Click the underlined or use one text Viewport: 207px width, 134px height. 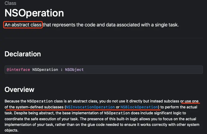pos(189,101)
